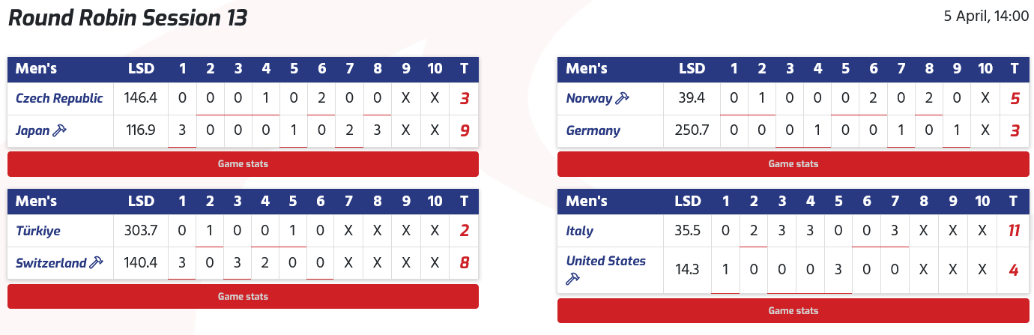The width and height of the screenshot is (1034, 335).
Task: Select the Italy team name
Action: click(580, 231)
